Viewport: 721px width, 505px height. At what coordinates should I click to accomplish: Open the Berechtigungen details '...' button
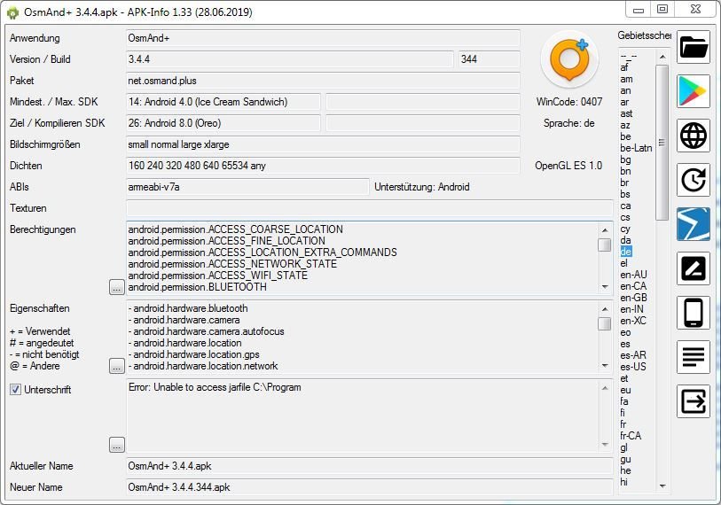point(117,287)
